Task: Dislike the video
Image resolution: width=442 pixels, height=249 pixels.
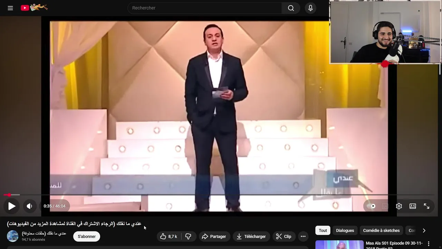Action: [189, 237]
